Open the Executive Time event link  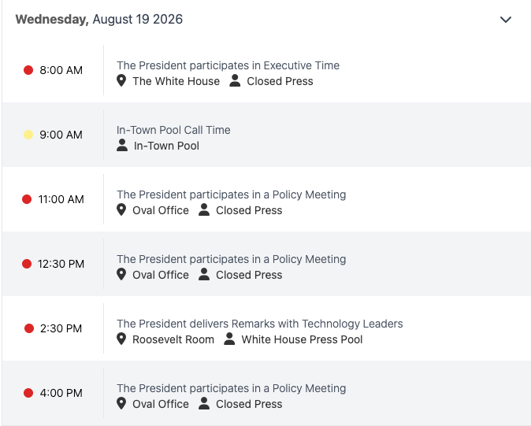pos(228,65)
